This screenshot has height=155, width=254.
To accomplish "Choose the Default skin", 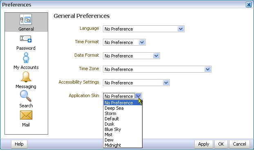I will [x=123, y=119].
